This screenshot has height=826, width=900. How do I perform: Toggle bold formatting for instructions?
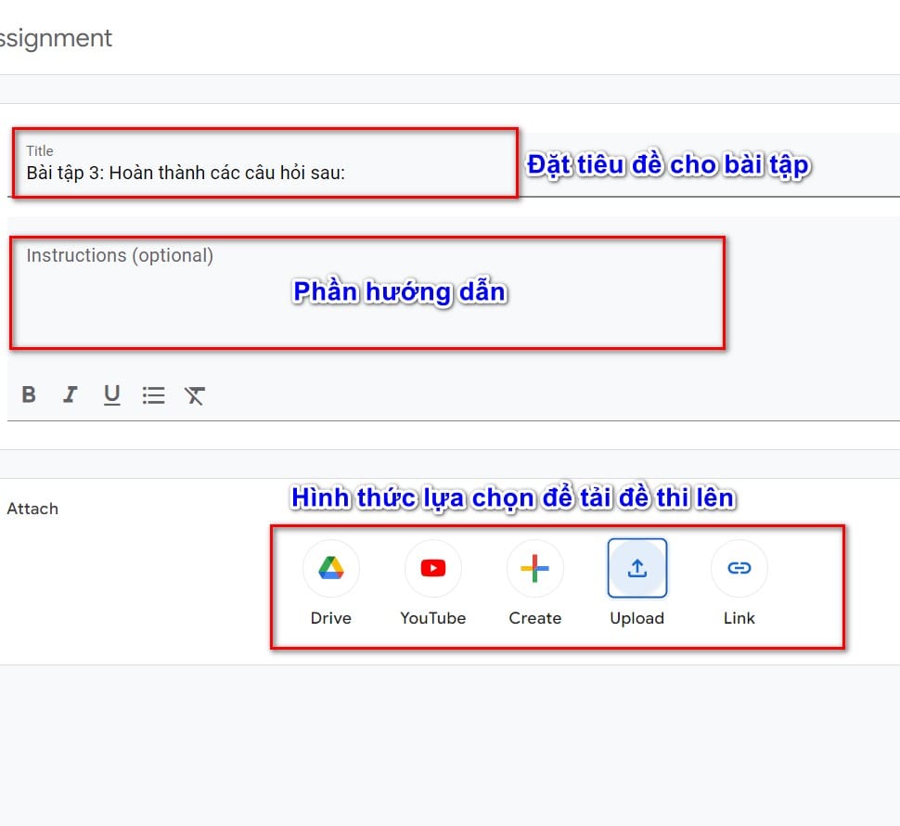click(x=28, y=394)
